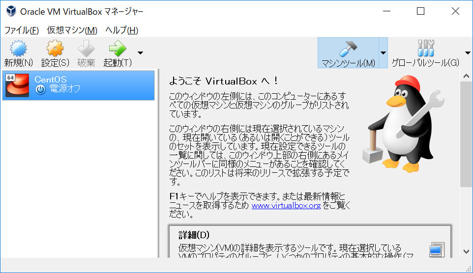Select the CentOS virtual machine entry
Viewport: 473px width, 273px height.
point(79,85)
